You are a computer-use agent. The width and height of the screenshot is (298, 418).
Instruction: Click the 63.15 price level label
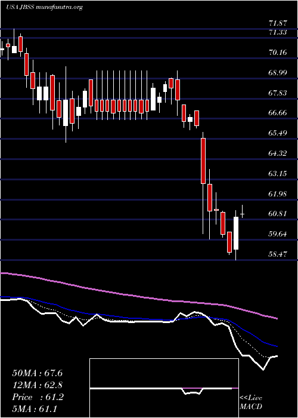[x=278, y=174]
